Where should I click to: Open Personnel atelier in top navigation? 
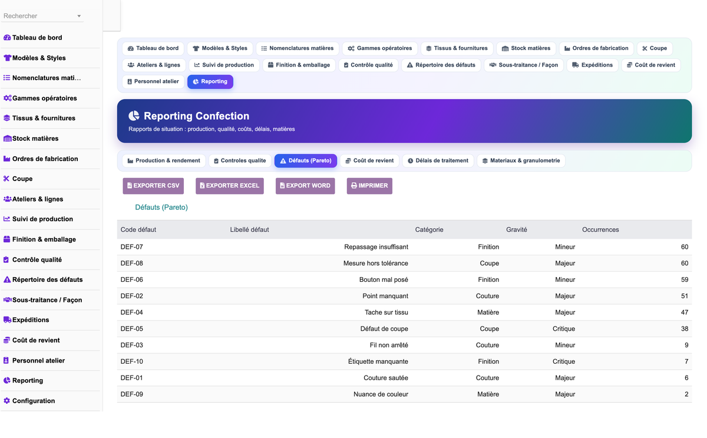[153, 81]
